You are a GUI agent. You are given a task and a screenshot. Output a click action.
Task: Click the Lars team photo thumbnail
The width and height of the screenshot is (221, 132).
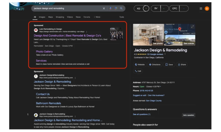pos(116,34)
